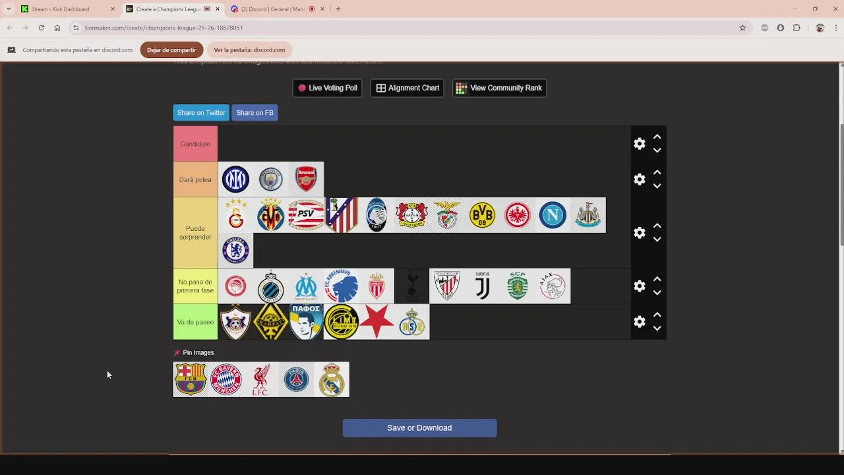Select the Olympique Marseille logo

tap(306, 286)
